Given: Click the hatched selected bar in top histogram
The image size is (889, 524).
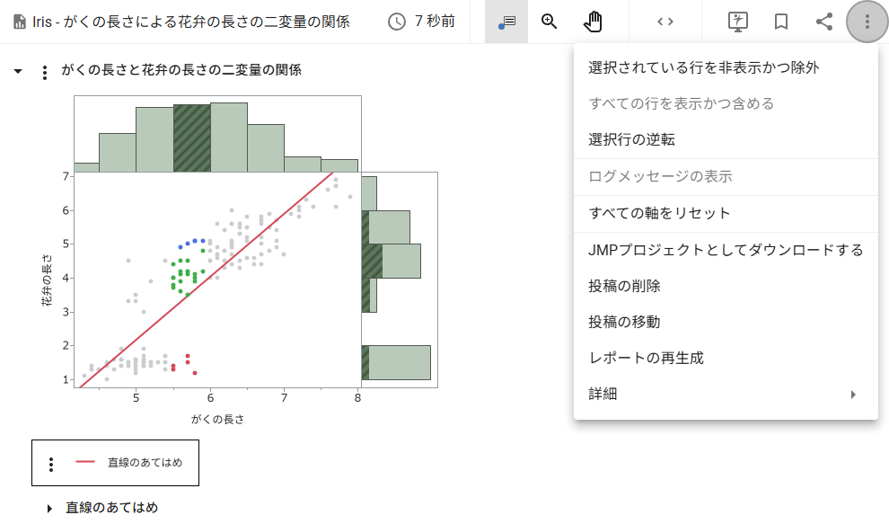Looking at the screenshot, I should click(x=191, y=138).
